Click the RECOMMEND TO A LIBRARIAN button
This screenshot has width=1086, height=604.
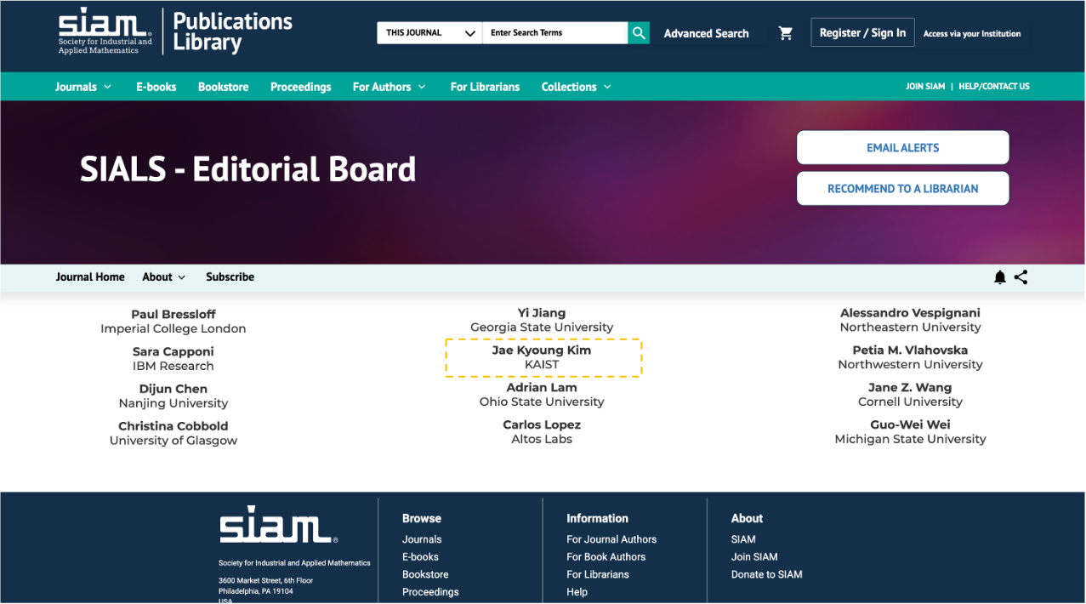pos(903,189)
